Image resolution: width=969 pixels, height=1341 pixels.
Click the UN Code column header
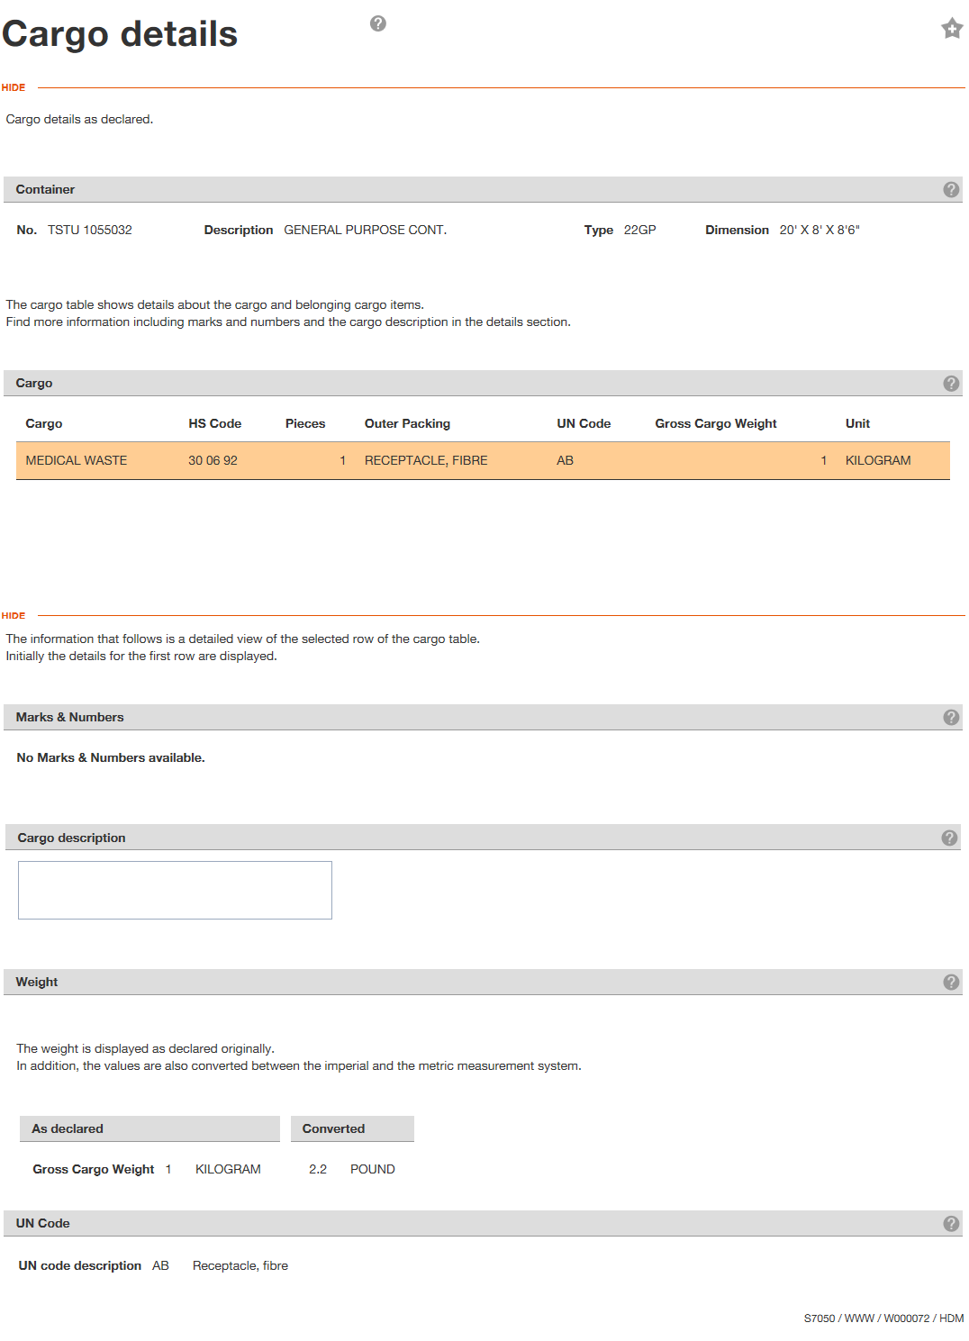coord(584,423)
